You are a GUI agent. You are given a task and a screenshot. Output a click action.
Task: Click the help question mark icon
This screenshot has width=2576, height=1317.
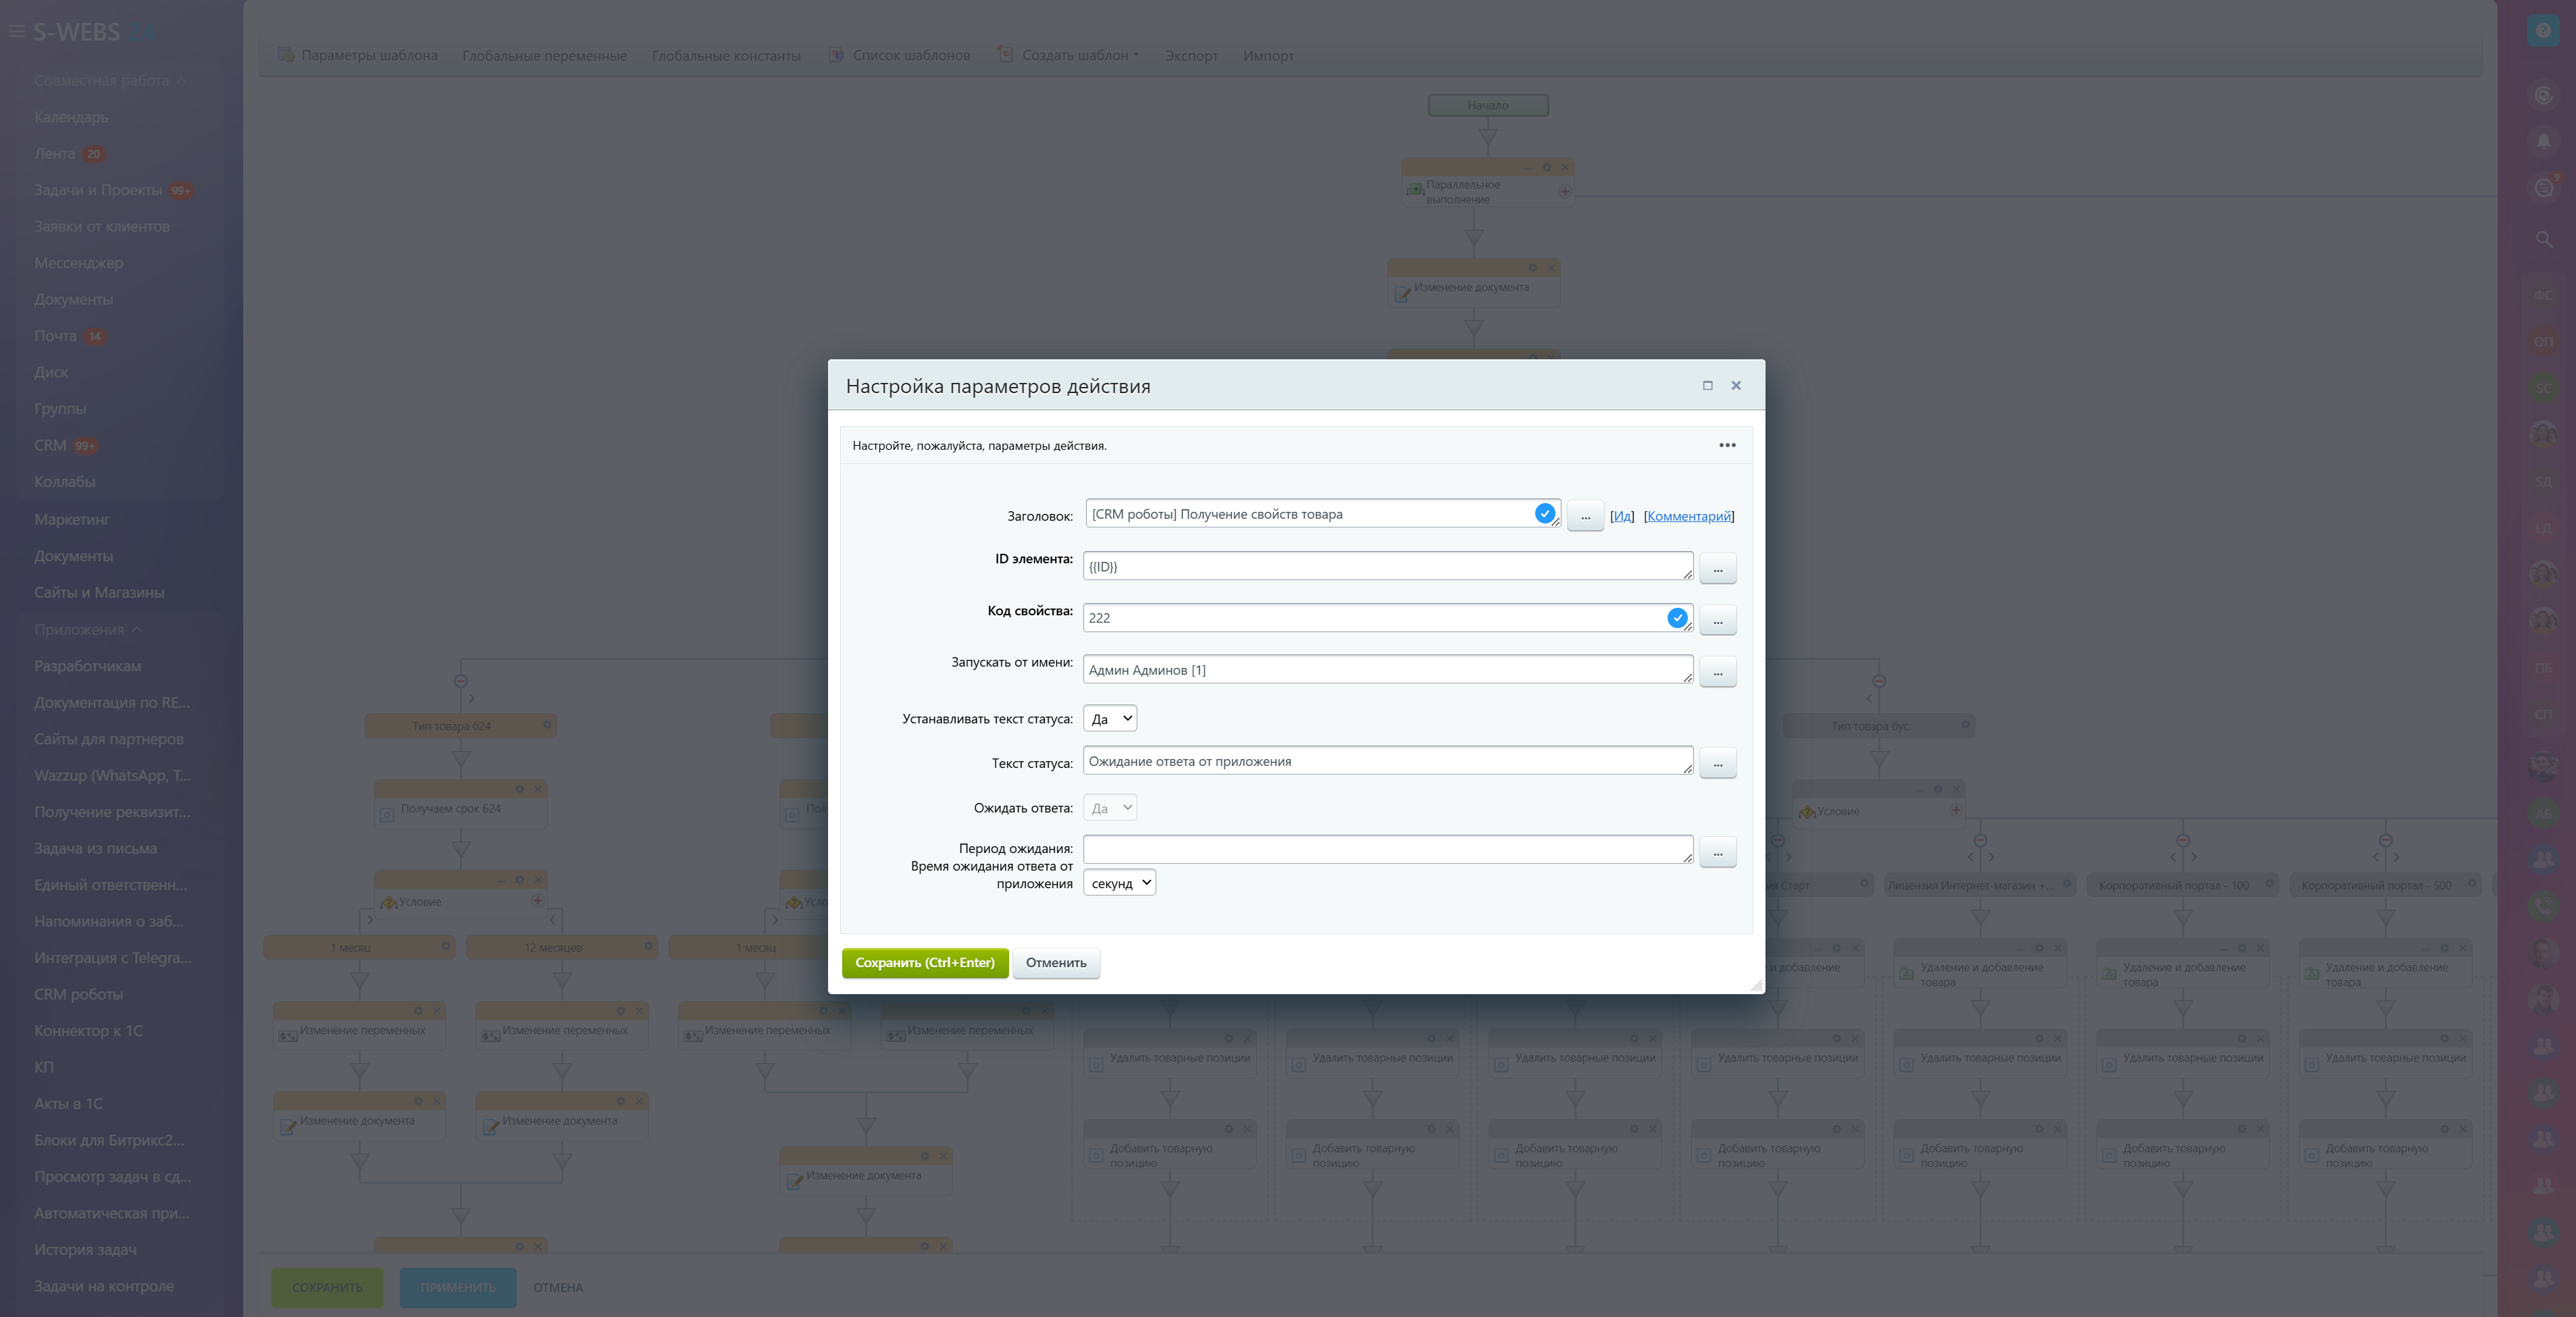(x=2543, y=31)
